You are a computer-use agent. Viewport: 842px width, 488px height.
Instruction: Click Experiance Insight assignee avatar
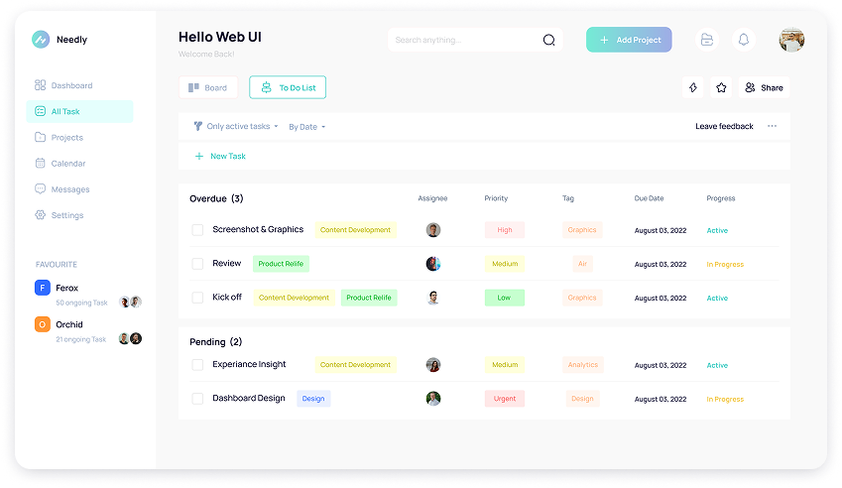(x=433, y=365)
